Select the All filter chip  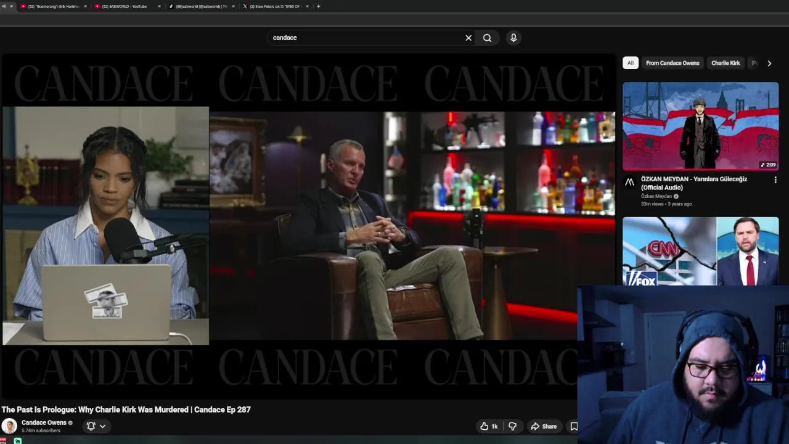coord(630,63)
